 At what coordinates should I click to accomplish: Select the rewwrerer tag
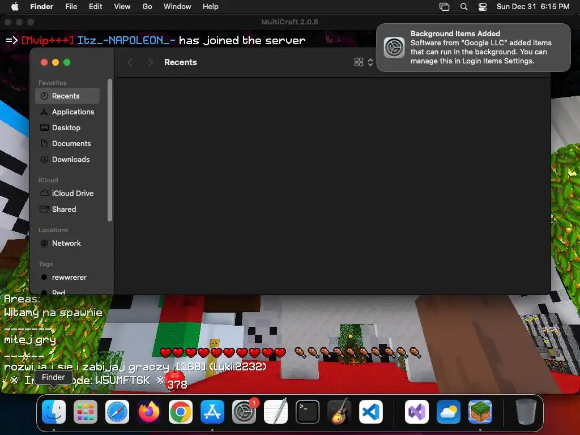68,277
